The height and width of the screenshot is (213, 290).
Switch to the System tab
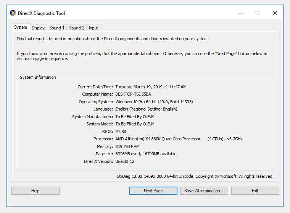[21, 27]
